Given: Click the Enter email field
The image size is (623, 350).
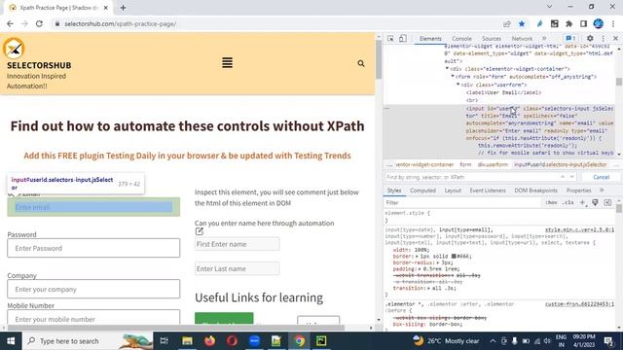Looking at the screenshot, I should click(93, 207).
